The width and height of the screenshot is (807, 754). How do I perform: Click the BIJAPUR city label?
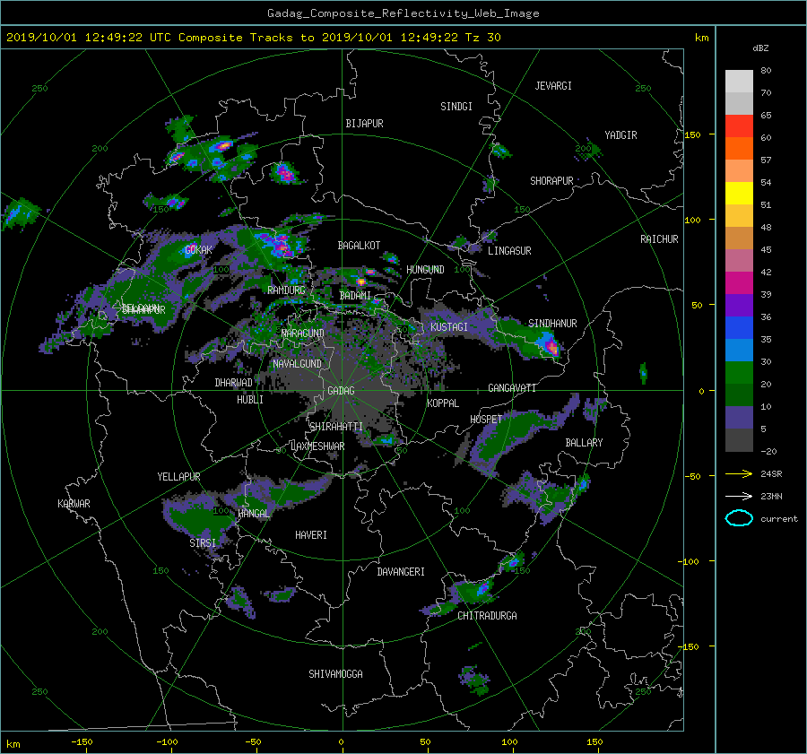364,124
